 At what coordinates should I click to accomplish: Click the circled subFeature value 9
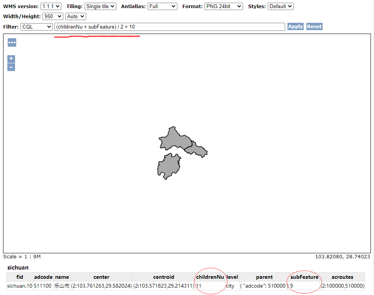(290, 286)
